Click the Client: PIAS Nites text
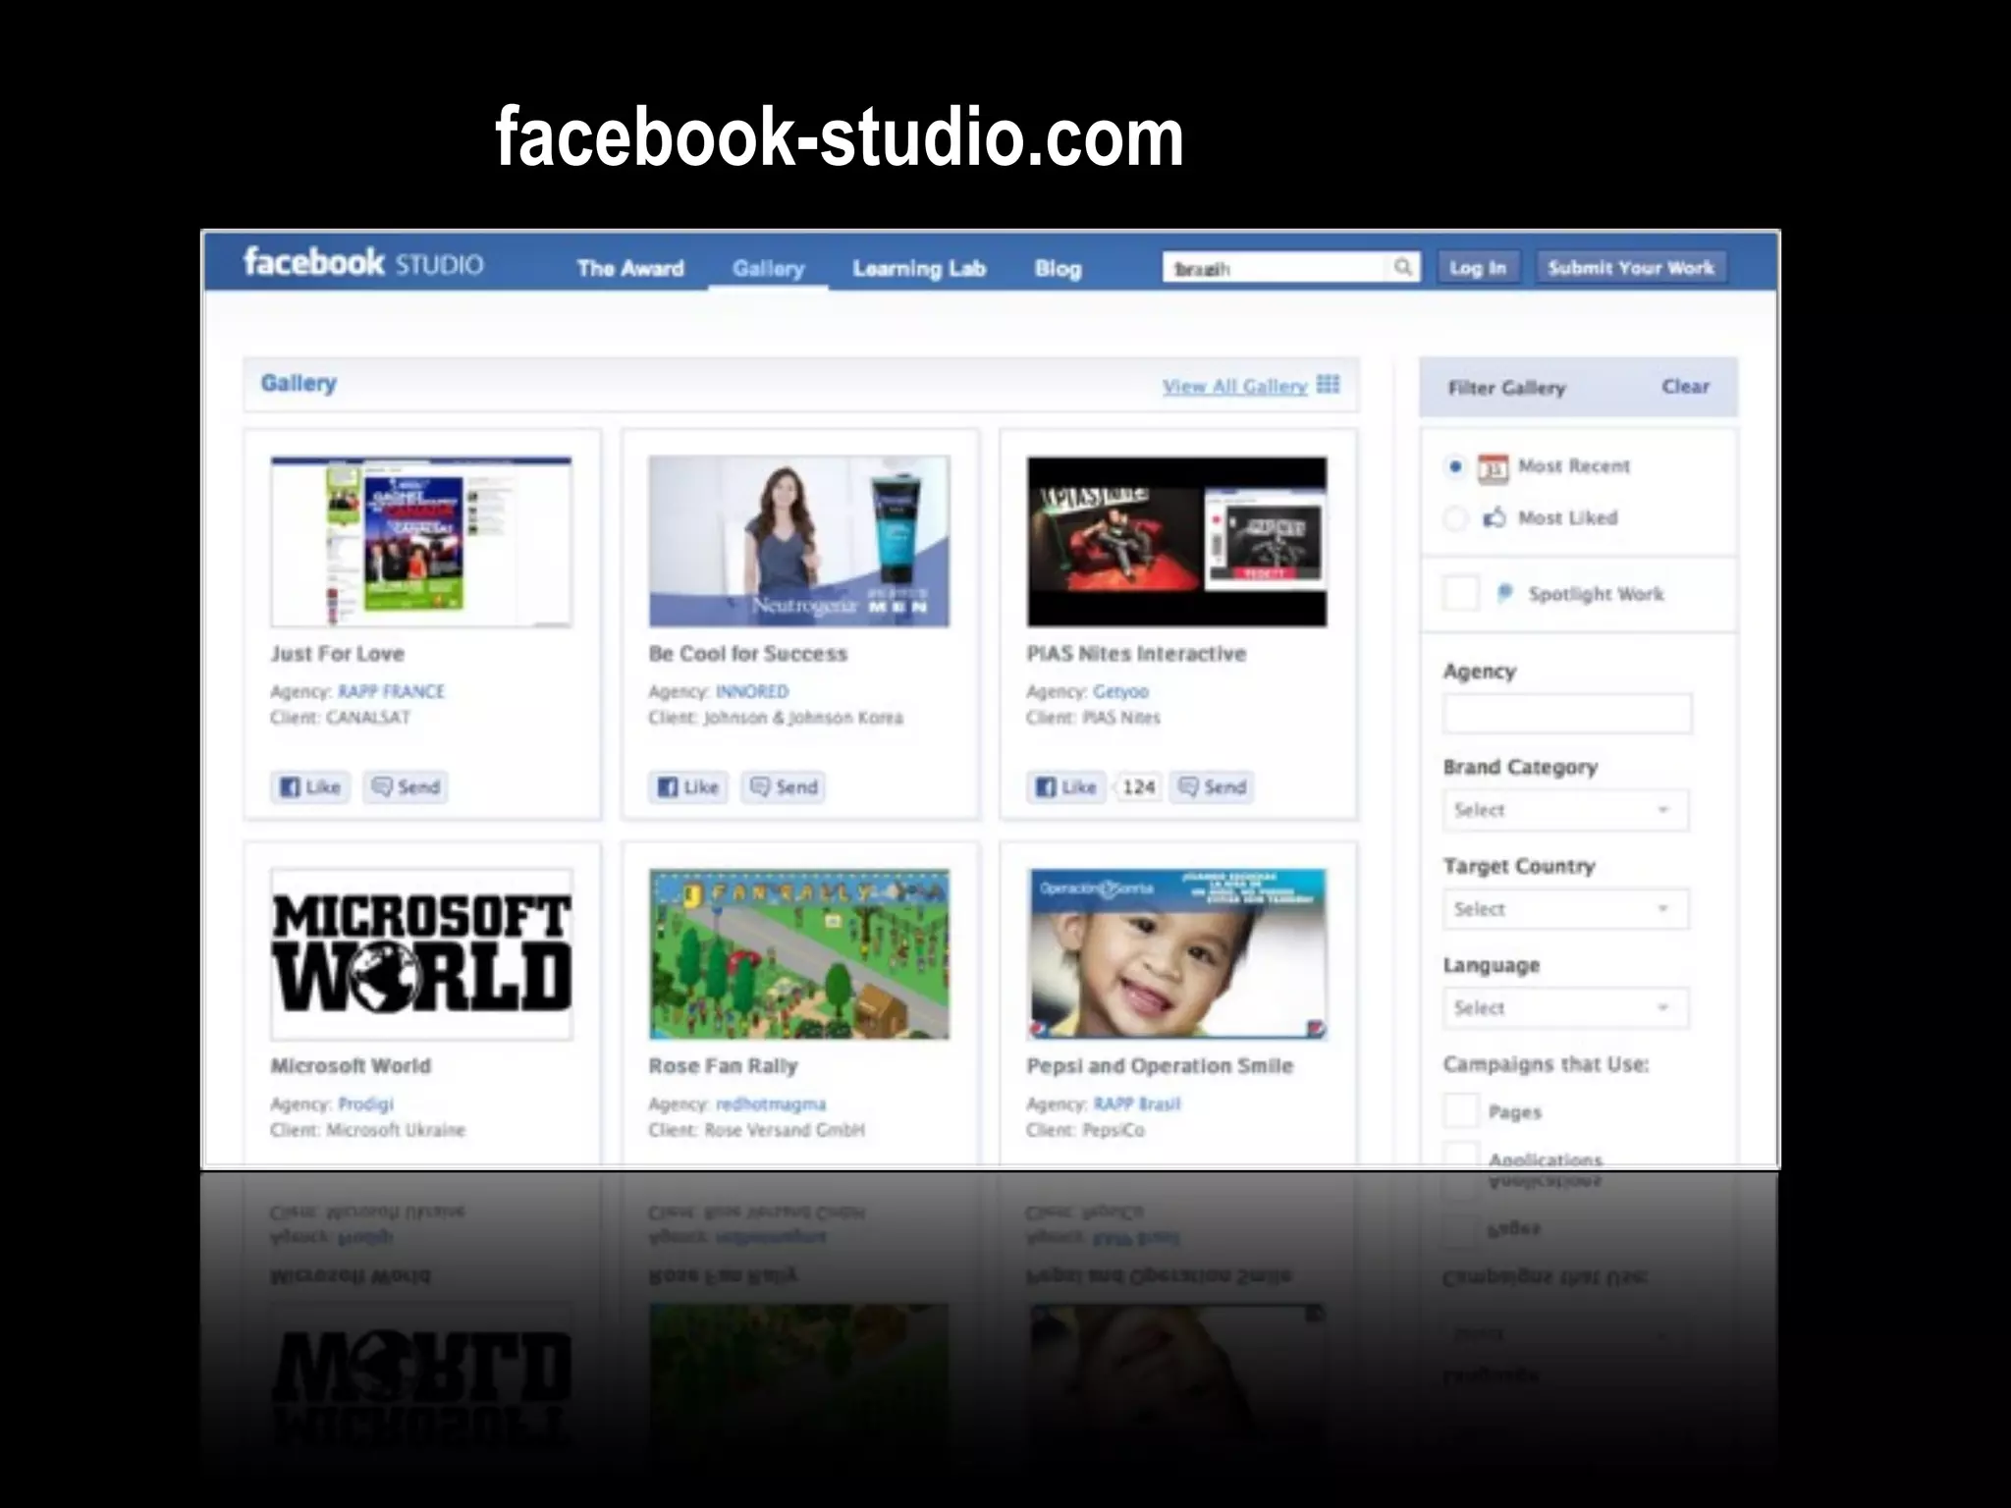 click(x=1094, y=718)
